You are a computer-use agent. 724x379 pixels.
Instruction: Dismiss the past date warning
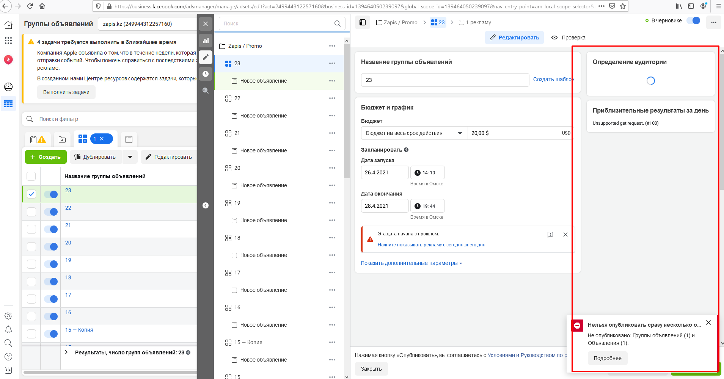click(x=565, y=235)
